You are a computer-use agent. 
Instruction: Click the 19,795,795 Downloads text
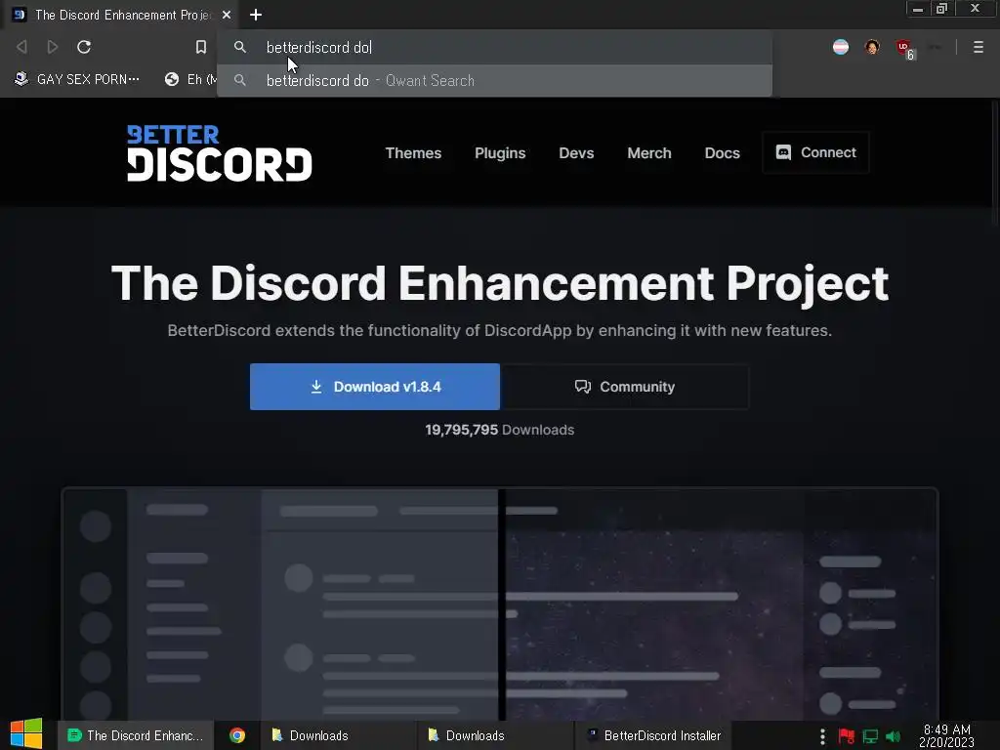pyautogui.click(x=499, y=430)
